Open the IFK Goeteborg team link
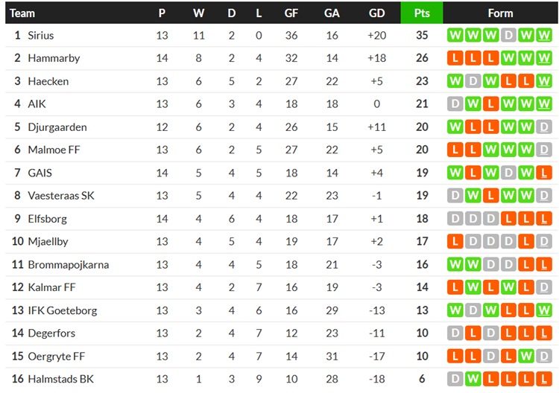This screenshot has width=559, height=393. [x=63, y=310]
